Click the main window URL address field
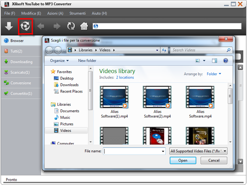The width and height of the screenshot is (247, 185). point(167,26)
